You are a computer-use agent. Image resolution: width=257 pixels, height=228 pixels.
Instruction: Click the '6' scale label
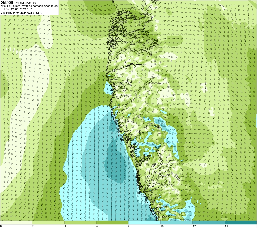point(97,226)
